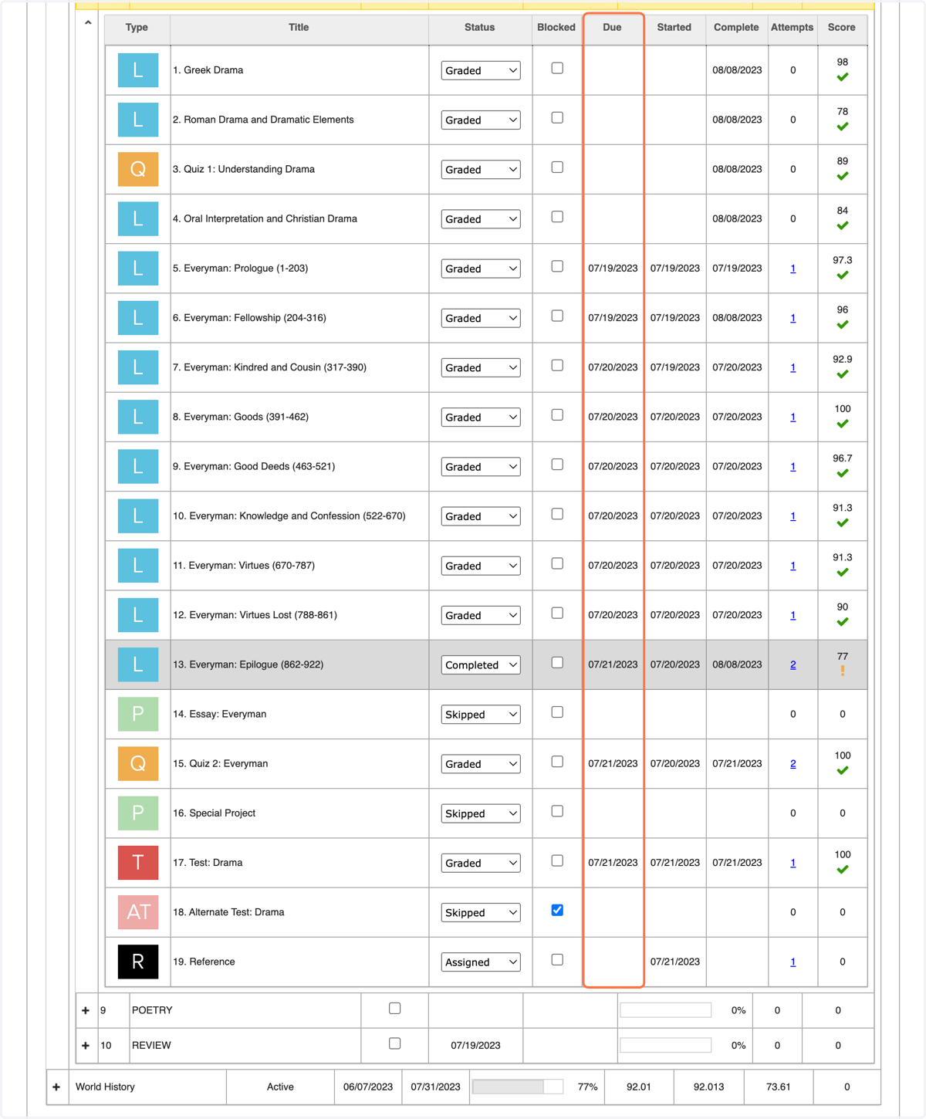
Task: Click orange warning icon under Epilogue score 77
Action: pos(843,671)
